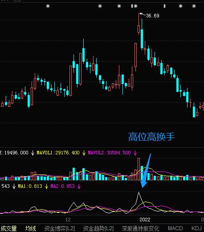Click yellow down arrow after MA1:0.813
This screenshot has width=204, height=232.
point(46,186)
